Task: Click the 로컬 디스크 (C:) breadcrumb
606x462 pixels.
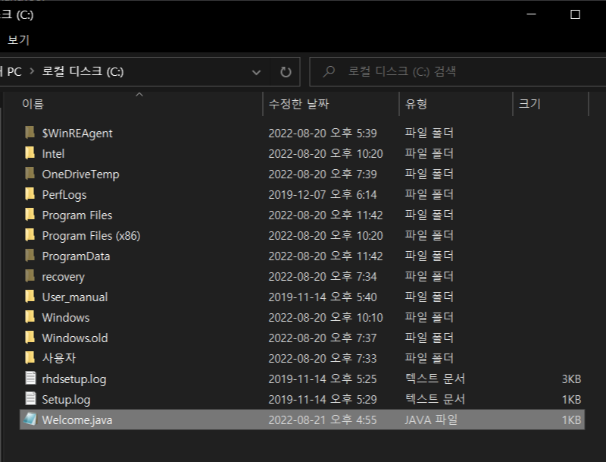Action: pyautogui.click(x=83, y=71)
